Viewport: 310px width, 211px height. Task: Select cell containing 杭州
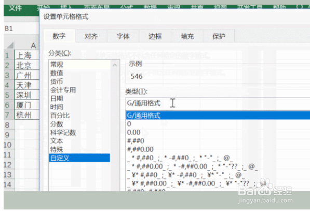coord(27,115)
